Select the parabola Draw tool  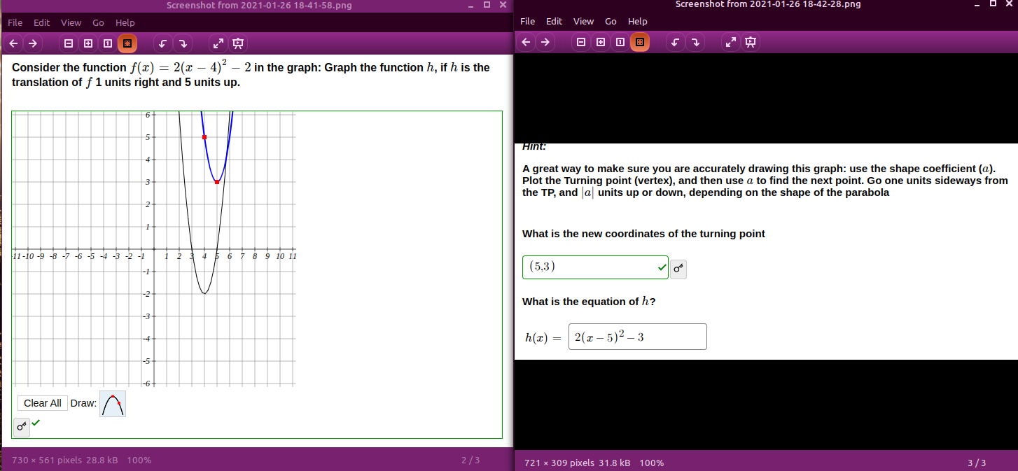[112, 403]
